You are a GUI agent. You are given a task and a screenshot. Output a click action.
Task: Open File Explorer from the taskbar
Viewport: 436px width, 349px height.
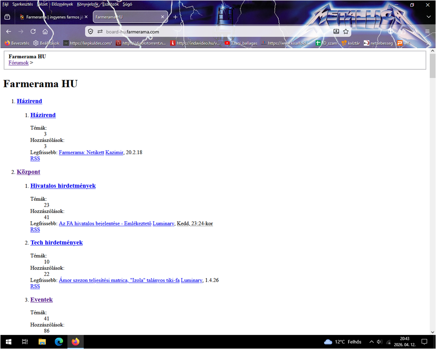coord(42,342)
